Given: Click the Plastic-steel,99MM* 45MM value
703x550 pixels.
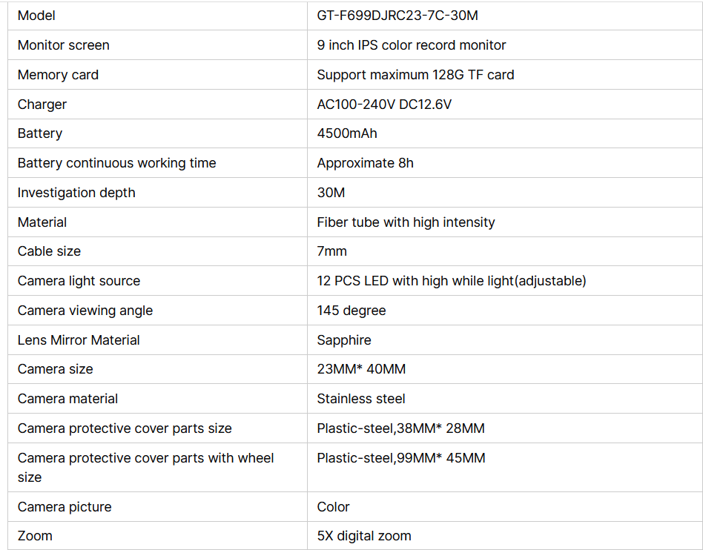Looking at the screenshot, I should pyautogui.click(x=401, y=458).
